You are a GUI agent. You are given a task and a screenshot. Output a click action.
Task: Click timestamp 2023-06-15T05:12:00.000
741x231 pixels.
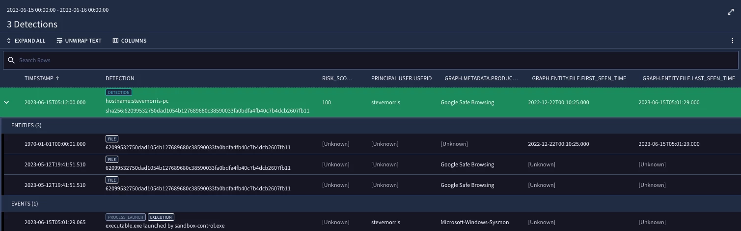coord(55,102)
